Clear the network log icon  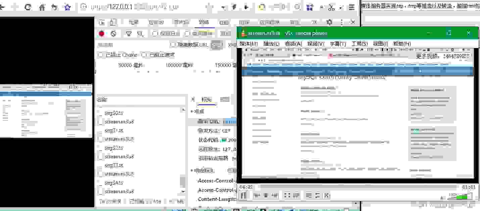113,34
